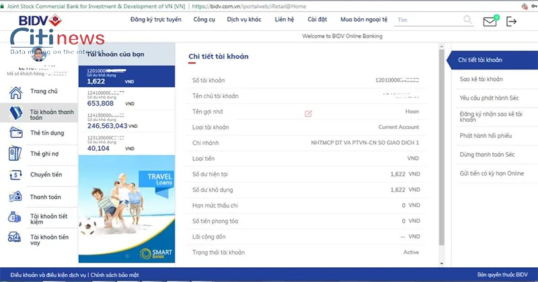Screen dimensions: 538x282
Task: Click the Tài khoản thanh toán card icon
Action: [15, 112]
